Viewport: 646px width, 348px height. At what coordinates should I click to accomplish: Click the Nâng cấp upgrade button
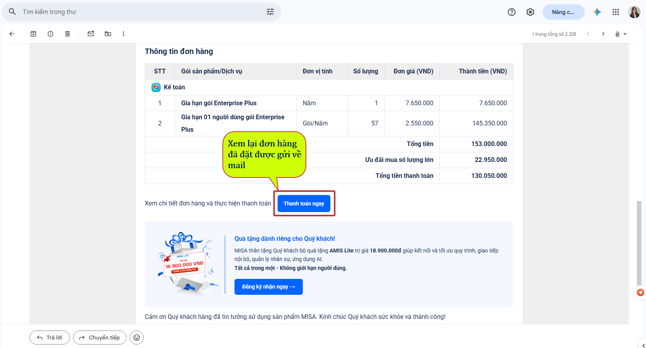[563, 12]
